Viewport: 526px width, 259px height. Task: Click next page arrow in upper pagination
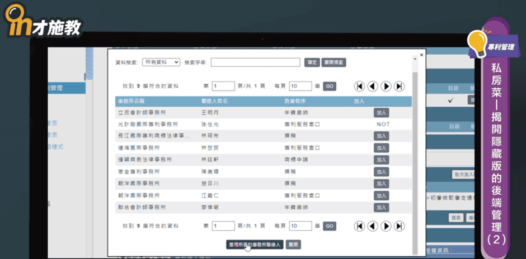[386, 87]
